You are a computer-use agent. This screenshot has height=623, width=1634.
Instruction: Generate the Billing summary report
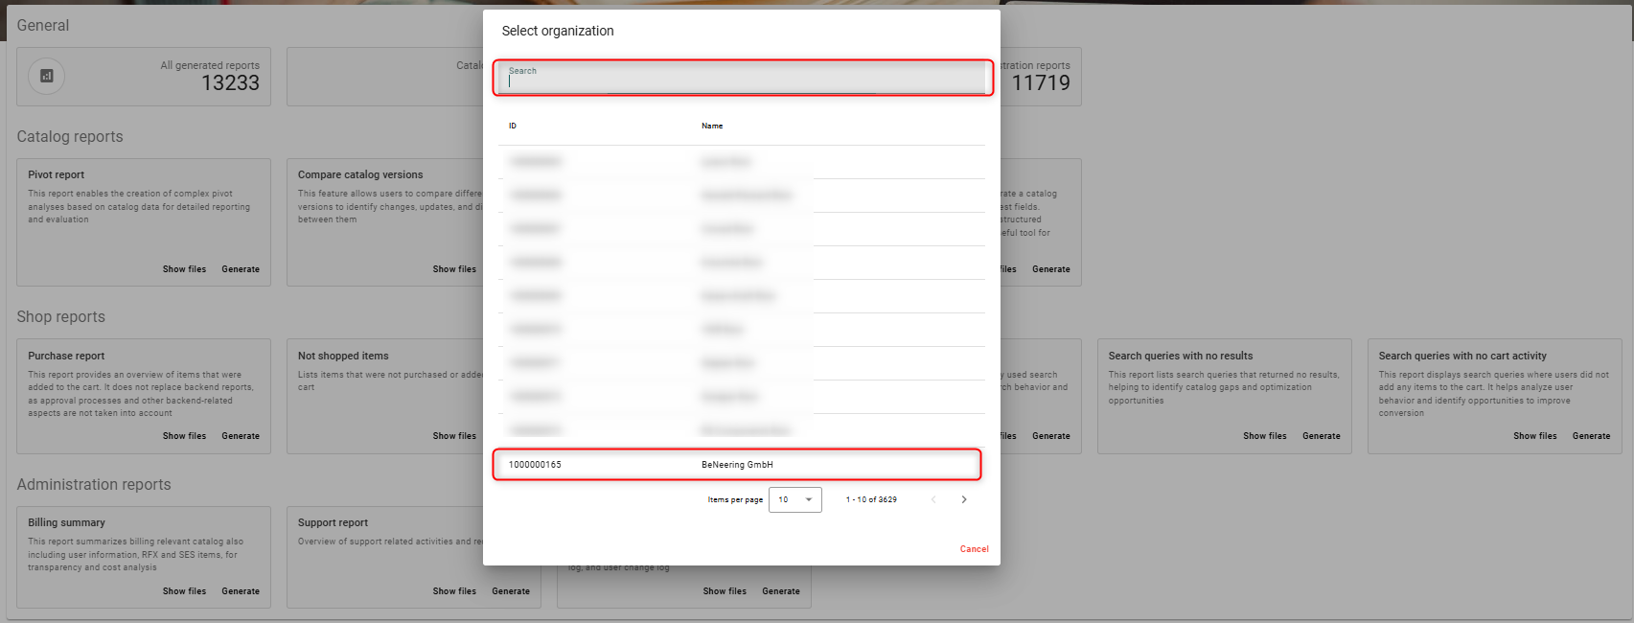[241, 591]
